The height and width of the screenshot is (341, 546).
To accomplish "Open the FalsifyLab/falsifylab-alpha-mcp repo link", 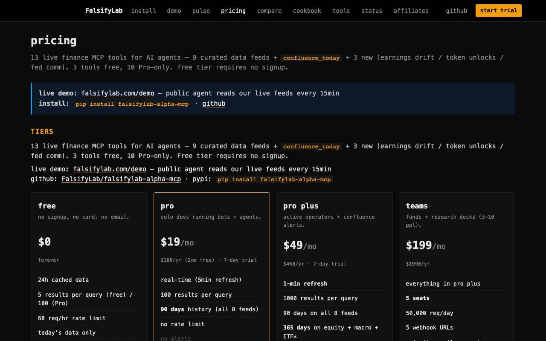I will [121, 179].
